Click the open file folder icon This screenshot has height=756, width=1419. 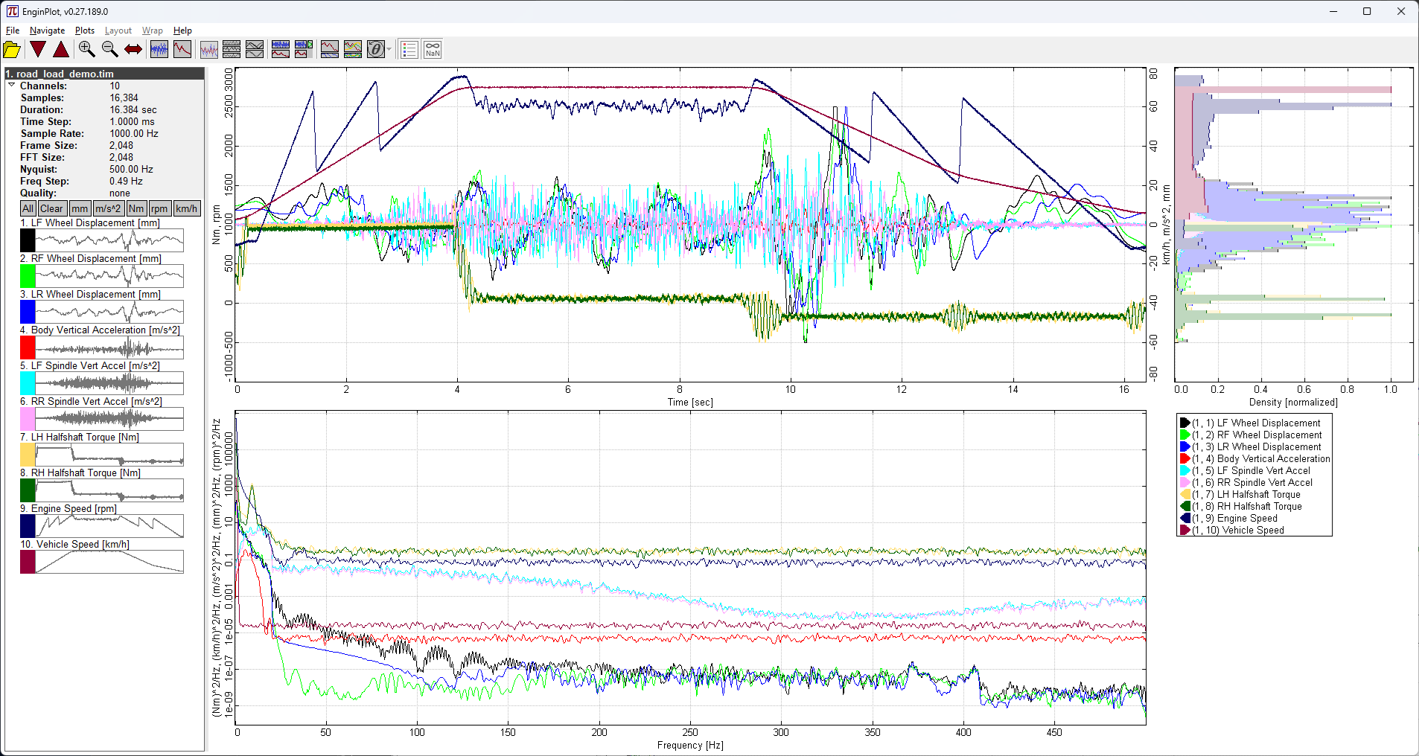click(x=12, y=49)
